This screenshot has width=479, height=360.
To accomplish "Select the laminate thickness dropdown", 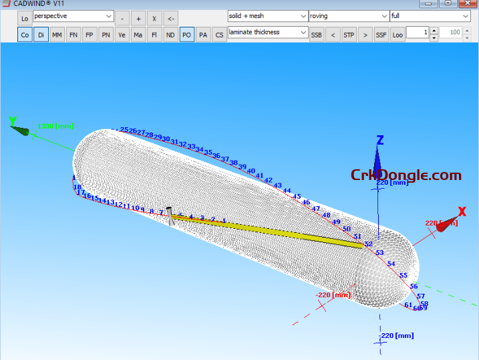I will [267, 32].
